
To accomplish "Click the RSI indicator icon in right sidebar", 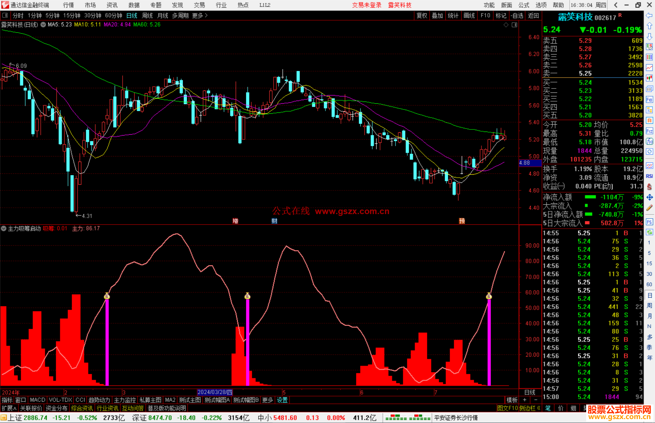I will pos(649,176).
